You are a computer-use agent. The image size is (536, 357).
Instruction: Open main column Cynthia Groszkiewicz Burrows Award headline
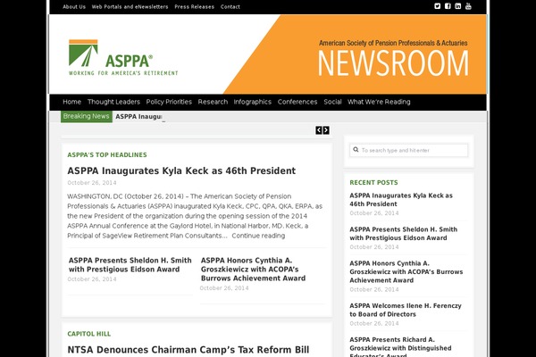[254, 270]
